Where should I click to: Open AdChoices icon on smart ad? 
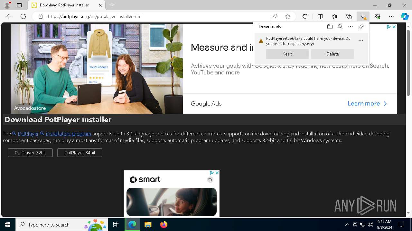(212, 173)
